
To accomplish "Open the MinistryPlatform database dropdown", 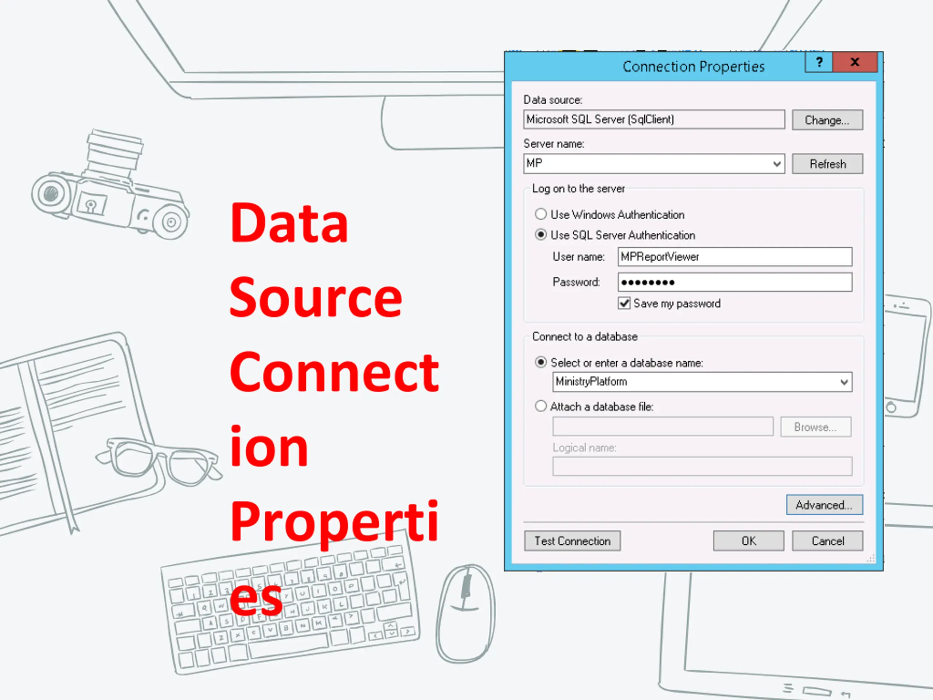I will point(844,382).
